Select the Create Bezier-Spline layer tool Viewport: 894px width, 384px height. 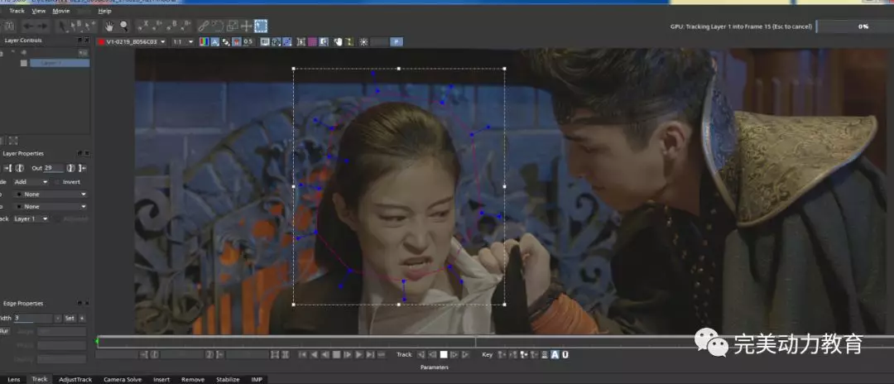pos(171,26)
